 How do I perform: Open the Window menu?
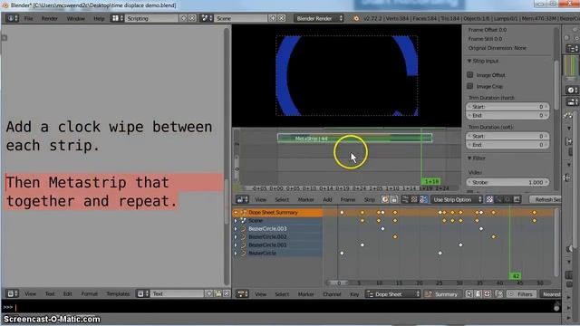coord(75,18)
